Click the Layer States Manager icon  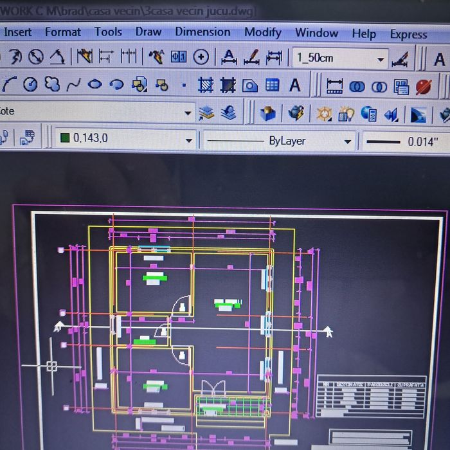click(x=206, y=113)
